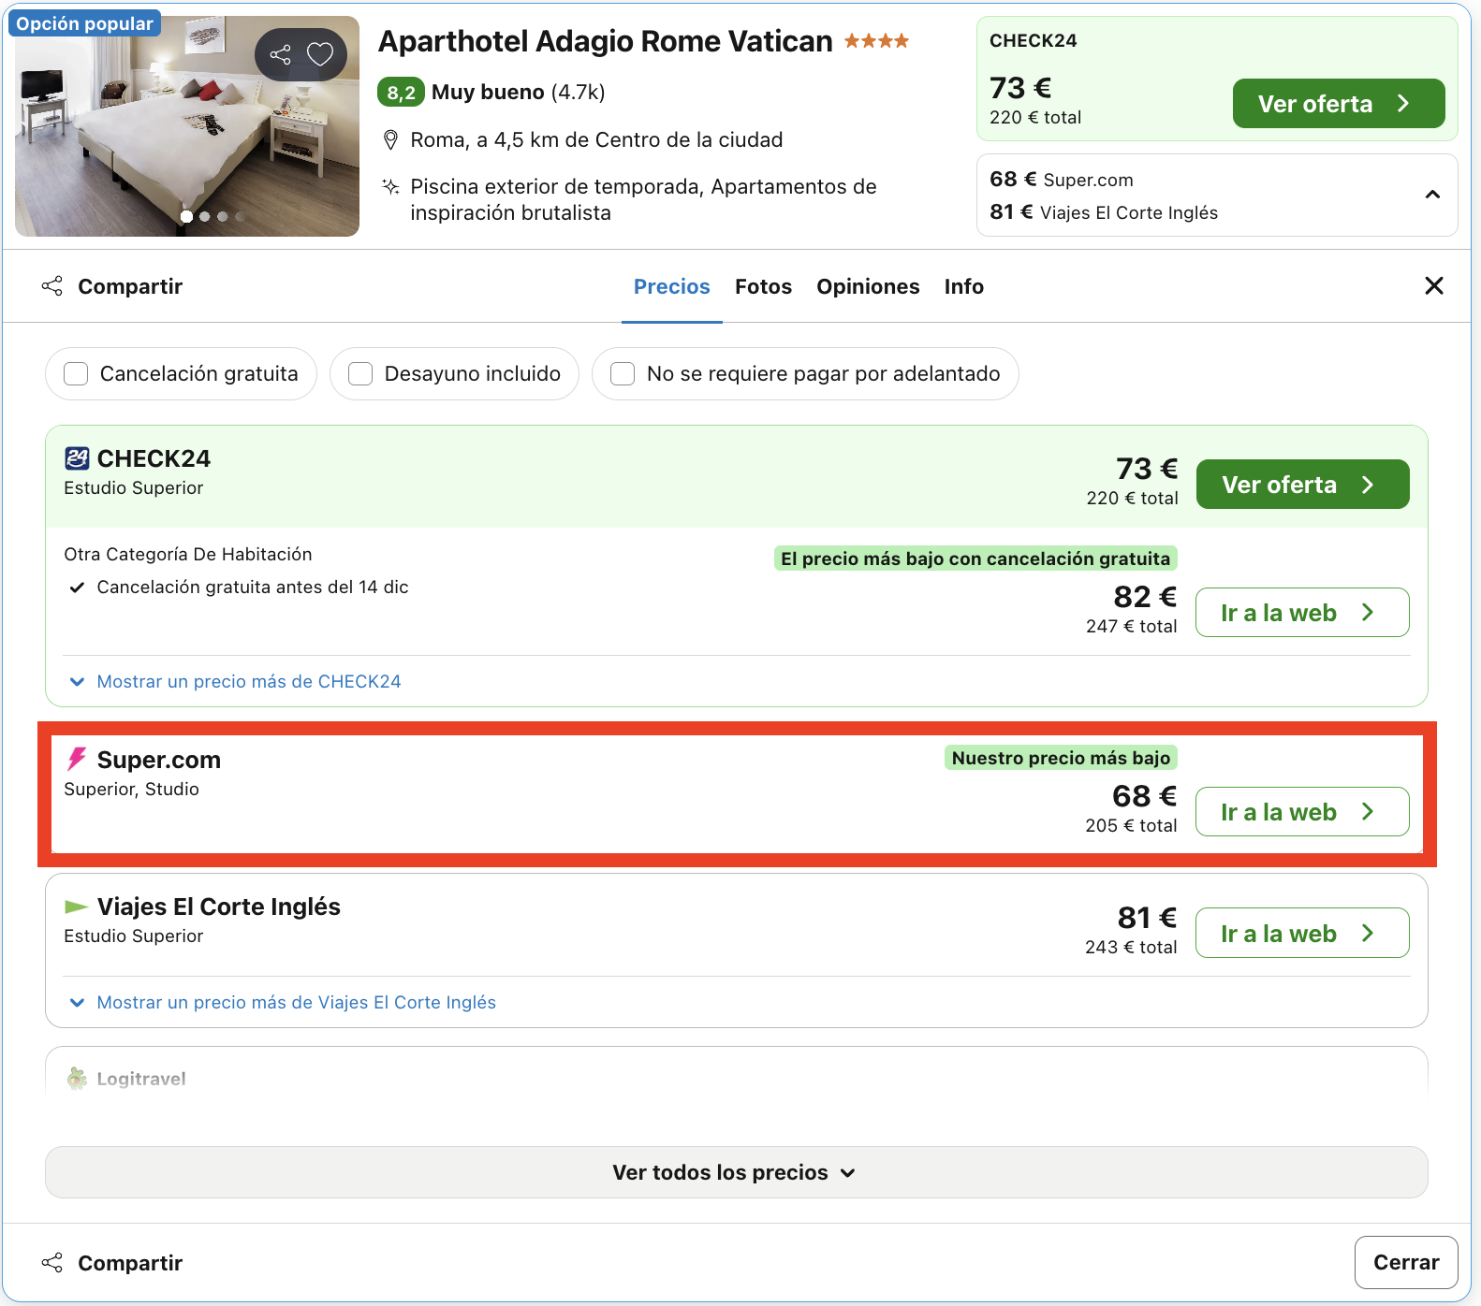
Task: Click the share icon on hotel photo
Action: point(280,54)
